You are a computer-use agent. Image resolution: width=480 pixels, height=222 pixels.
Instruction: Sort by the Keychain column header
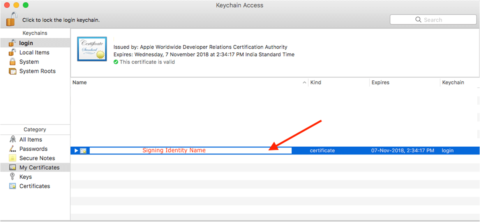tap(453, 83)
